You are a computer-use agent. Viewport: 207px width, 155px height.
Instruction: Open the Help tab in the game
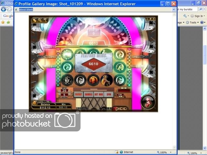coord(48,101)
